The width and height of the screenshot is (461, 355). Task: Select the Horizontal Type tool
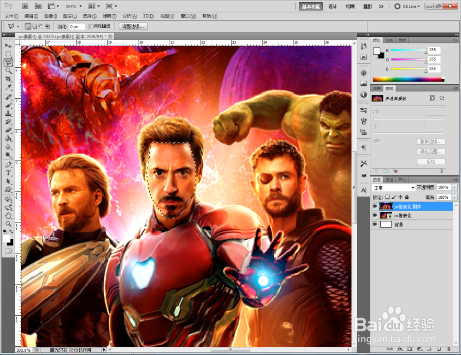tap(8, 173)
